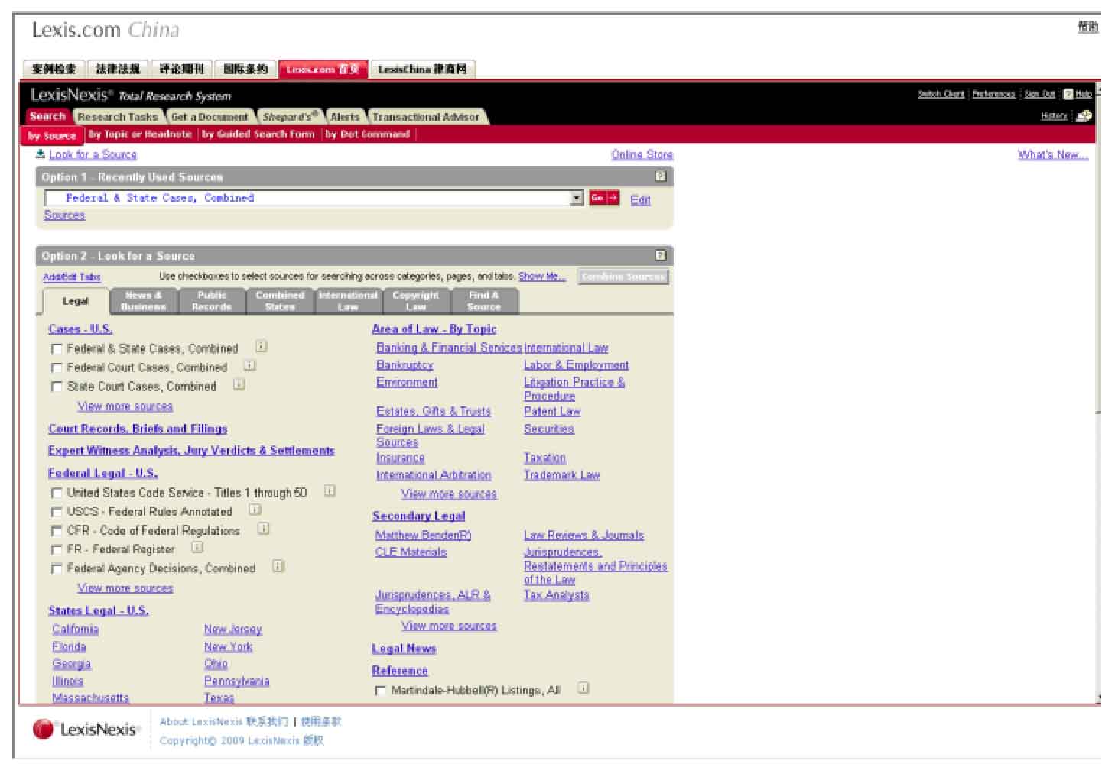Click the red Go button
The width and height of the screenshot is (1115, 777).
click(x=603, y=198)
